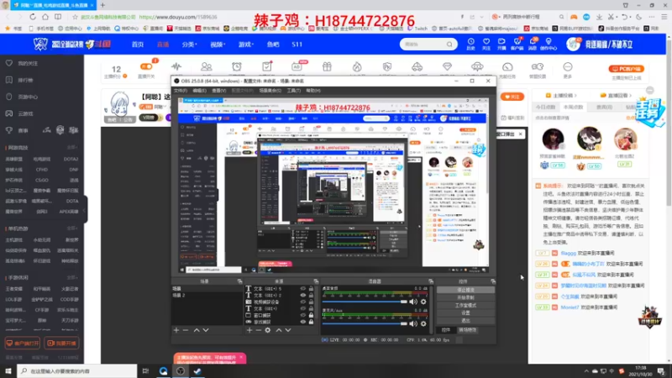Add a new scene in OBS scenes panel
The width and height of the screenshot is (672, 378).
tap(176, 330)
